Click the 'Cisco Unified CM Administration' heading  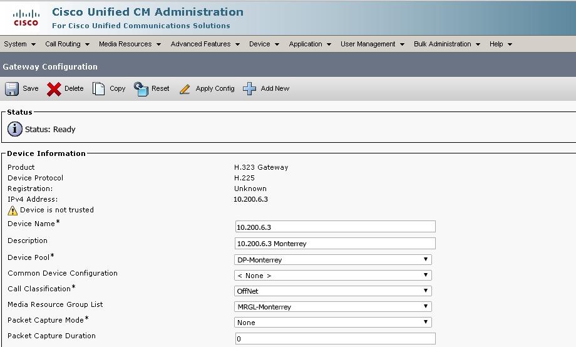pos(148,12)
